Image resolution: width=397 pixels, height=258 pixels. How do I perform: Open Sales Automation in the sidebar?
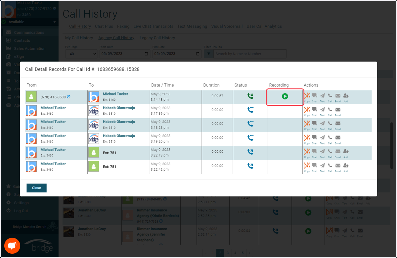point(29,48)
